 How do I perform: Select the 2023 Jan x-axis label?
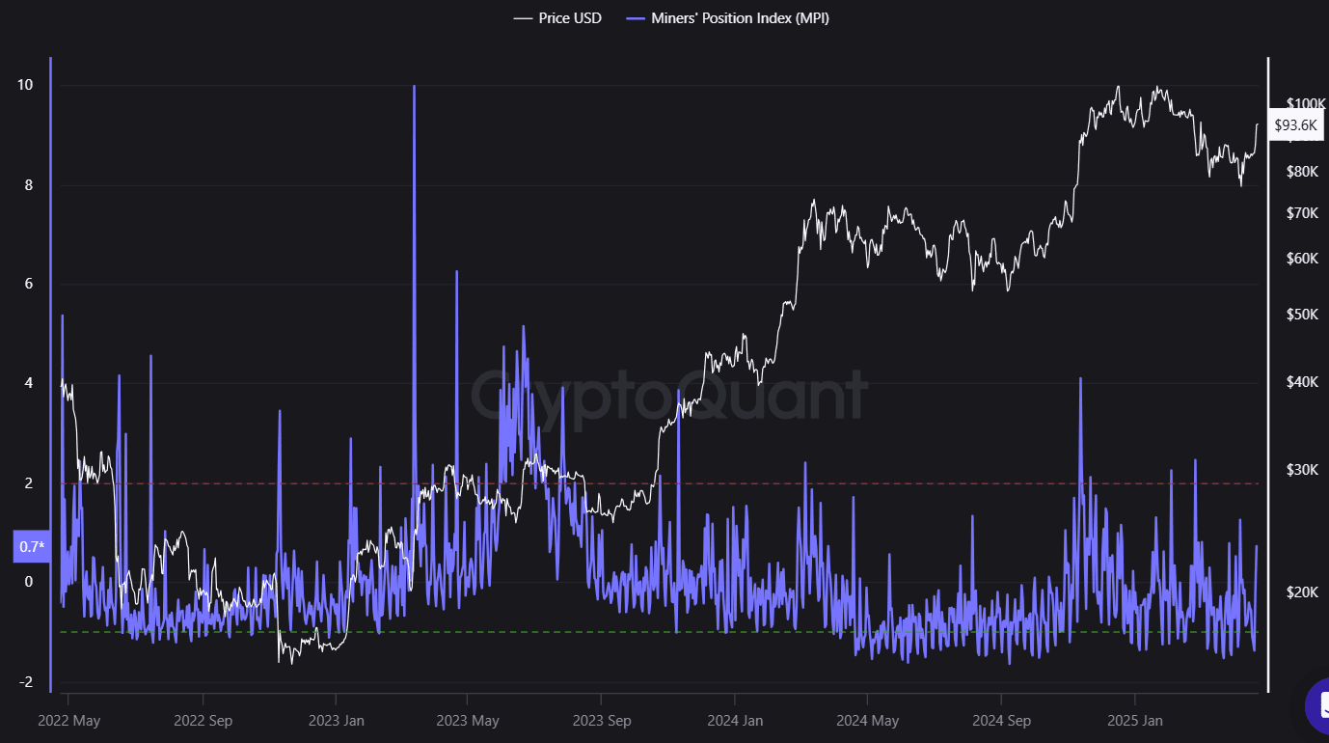coord(336,721)
